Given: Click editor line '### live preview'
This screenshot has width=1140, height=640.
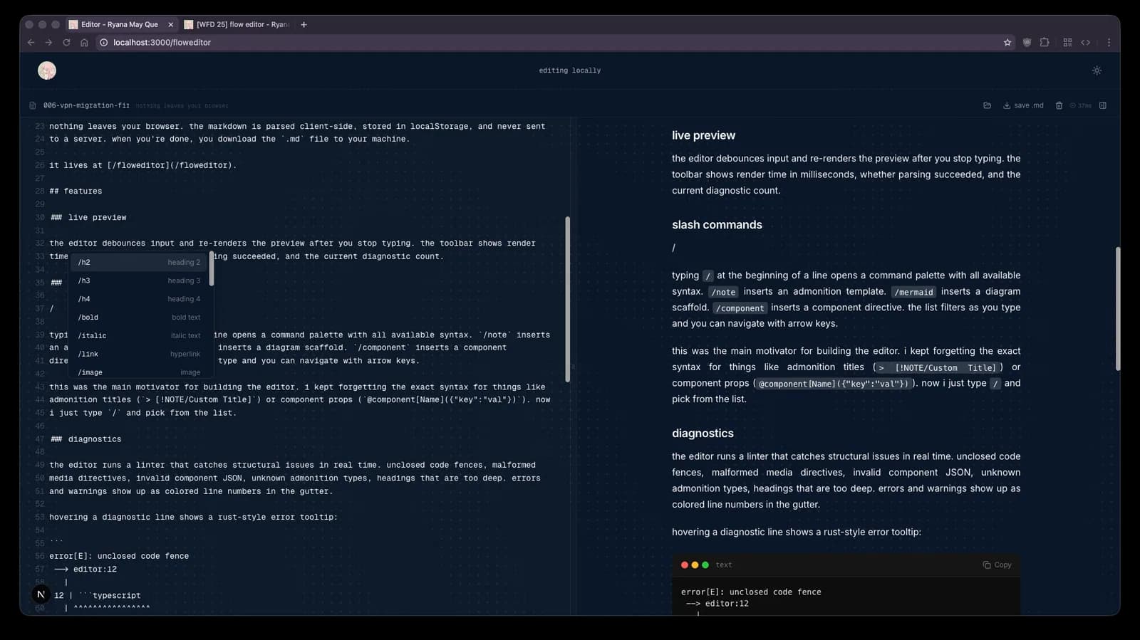Looking at the screenshot, I should tap(88, 217).
